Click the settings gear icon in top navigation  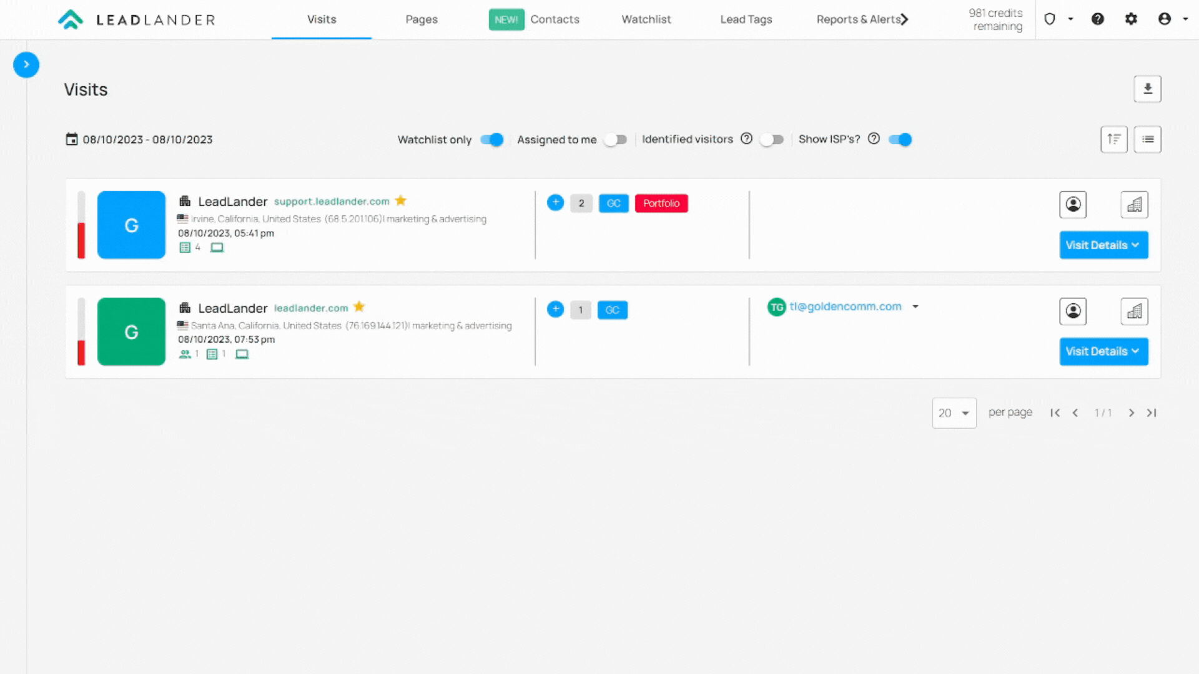coord(1132,19)
